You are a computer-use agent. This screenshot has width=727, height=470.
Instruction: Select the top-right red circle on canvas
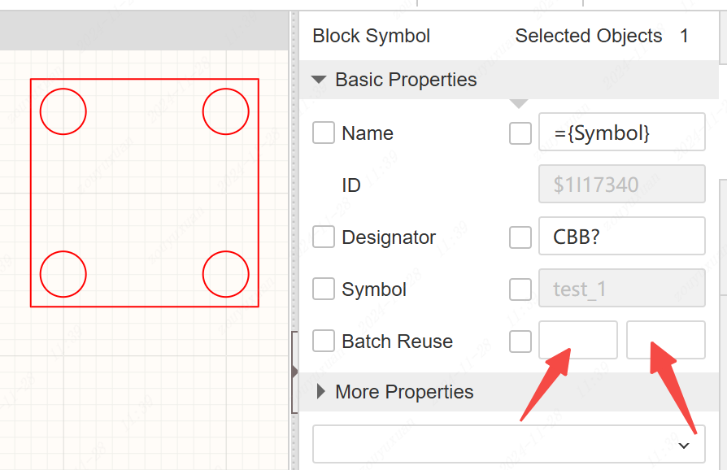pyautogui.click(x=226, y=111)
